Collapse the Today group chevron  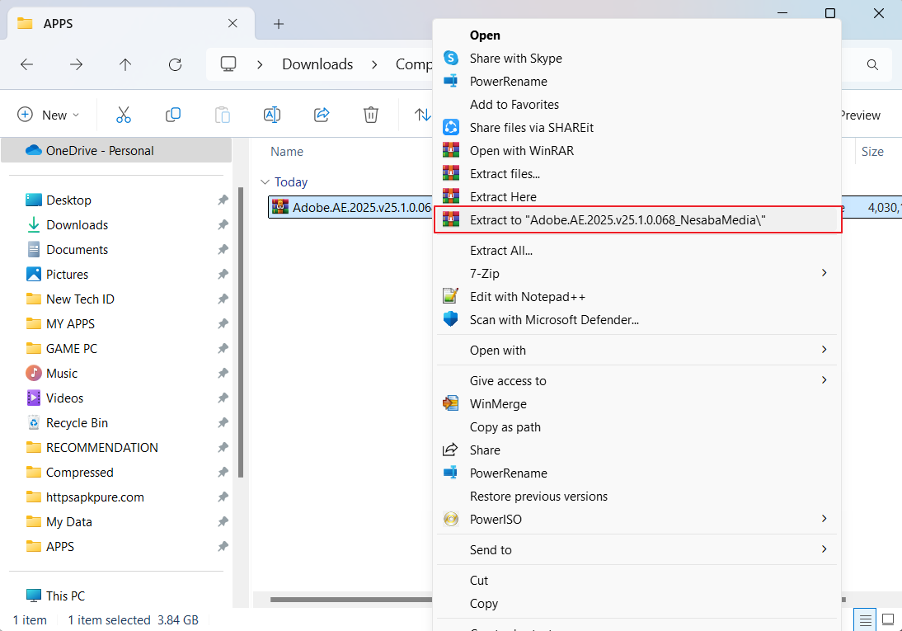265,182
